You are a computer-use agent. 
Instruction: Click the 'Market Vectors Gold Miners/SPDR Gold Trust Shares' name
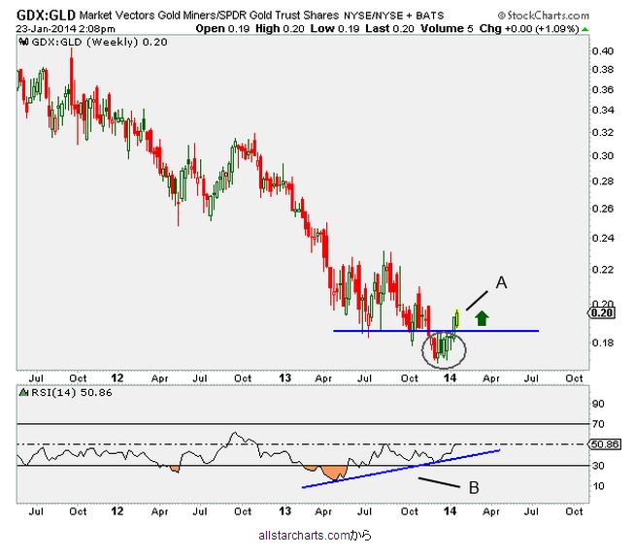click(209, 16)
